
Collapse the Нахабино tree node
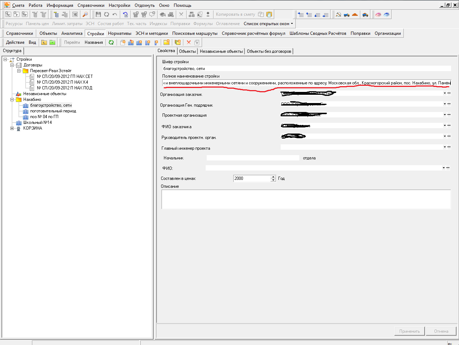point(12,99)
